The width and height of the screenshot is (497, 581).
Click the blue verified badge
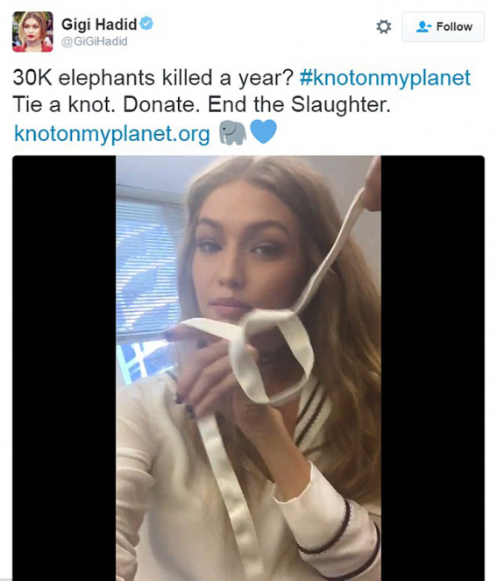click(x=147, y=24)
